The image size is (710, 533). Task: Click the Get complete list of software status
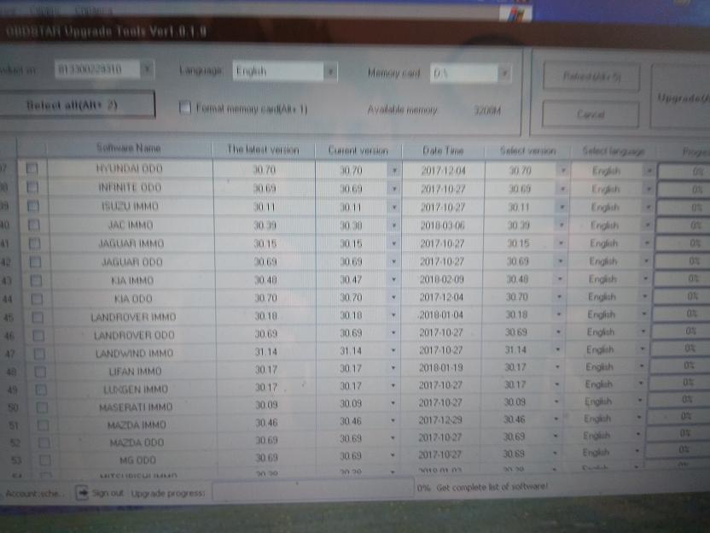tap(492, 487)
